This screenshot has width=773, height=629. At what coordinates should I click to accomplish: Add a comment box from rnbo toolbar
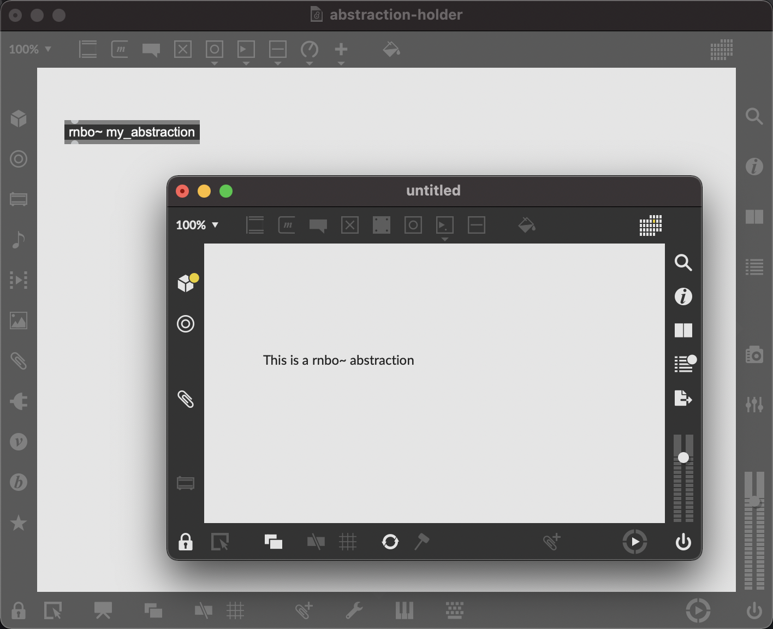pyautogui.click(x=318, y=225)
